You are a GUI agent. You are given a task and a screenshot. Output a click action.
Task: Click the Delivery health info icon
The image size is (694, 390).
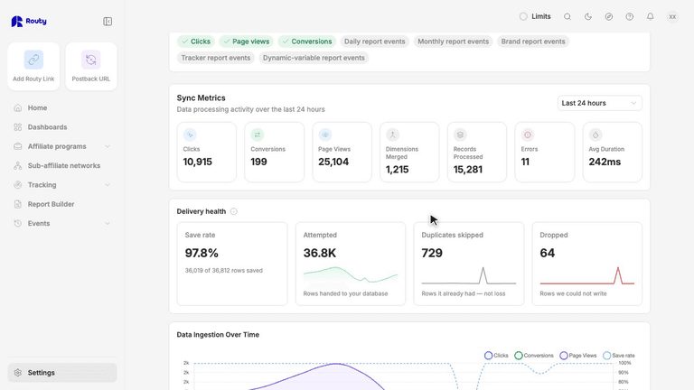[x=234, y=211]
